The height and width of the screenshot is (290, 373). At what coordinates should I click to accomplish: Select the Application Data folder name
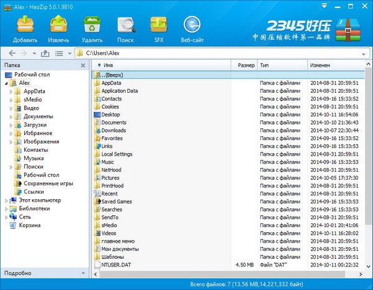coord(119,91)
